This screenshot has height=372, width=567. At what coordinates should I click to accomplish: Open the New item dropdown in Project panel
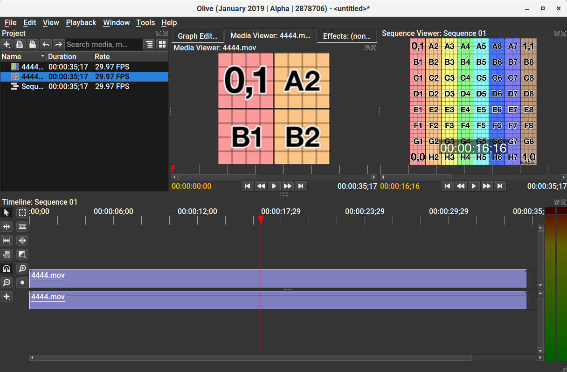[7, 44]
